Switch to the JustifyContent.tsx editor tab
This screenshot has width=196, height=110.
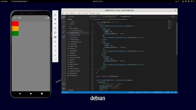coord(109,16)
